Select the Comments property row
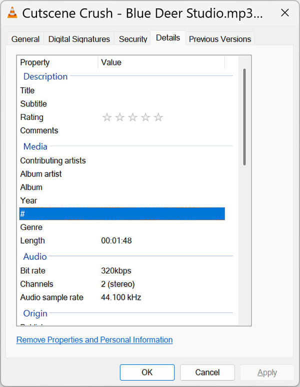 click(122, 130)
